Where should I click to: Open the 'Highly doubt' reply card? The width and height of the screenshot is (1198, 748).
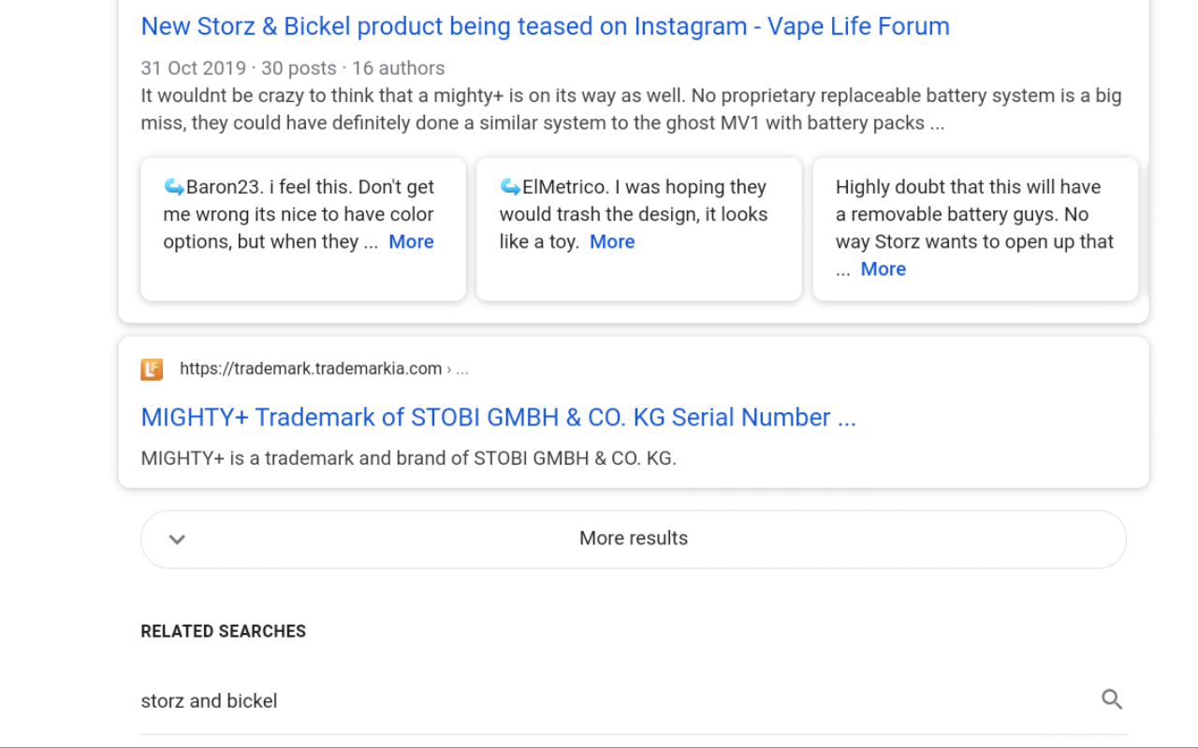[975, 229]
